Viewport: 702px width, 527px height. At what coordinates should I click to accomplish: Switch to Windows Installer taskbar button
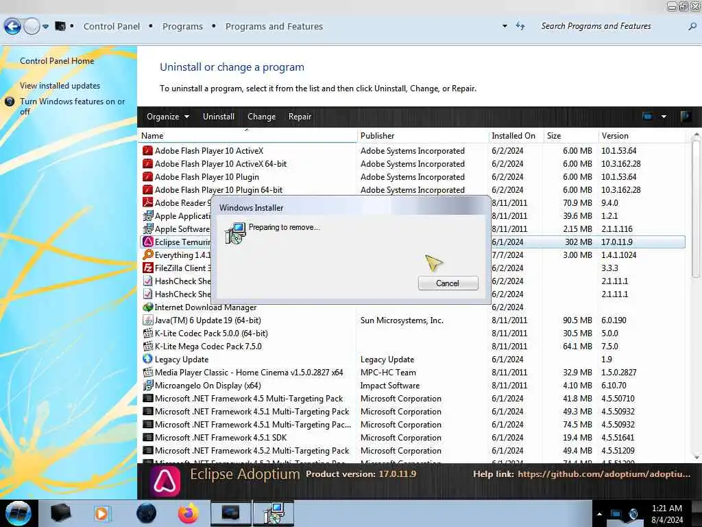point(274,513)
